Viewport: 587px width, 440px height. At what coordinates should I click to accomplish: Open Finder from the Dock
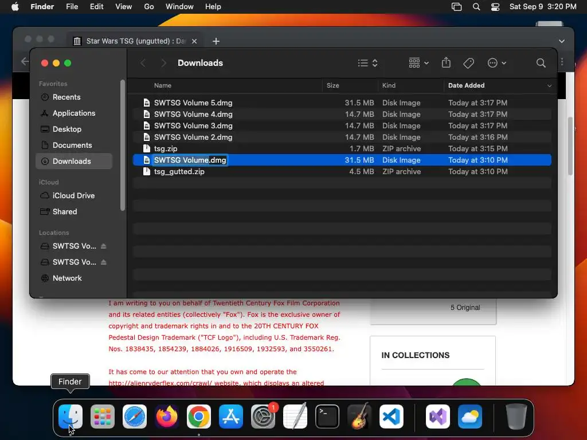pyautogui.click(x=71, y=417)
